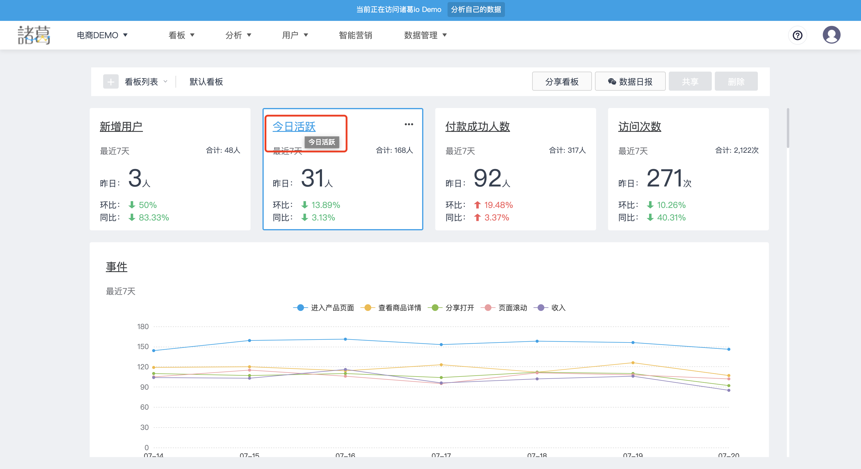Go to 智能营销 page

click(355, 35)
